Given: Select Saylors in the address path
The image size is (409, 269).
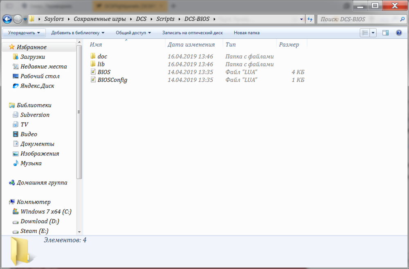Looking at the screenshot, I should tap(54, 19).
